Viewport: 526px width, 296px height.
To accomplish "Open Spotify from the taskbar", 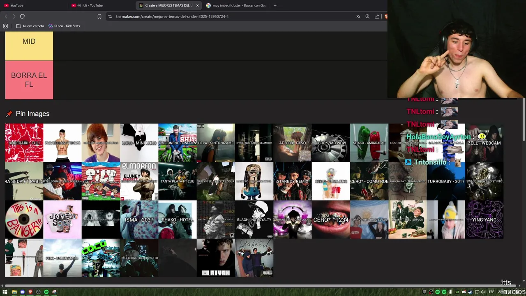I will click(46, 292).
